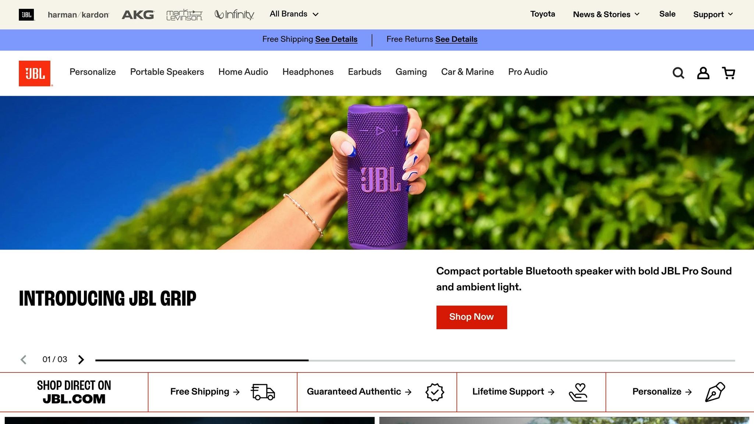Image resolution: width=754 pixels, height=424 pixels.
Task: Open the Lifetime Support tile
Action: pos(531,392)
